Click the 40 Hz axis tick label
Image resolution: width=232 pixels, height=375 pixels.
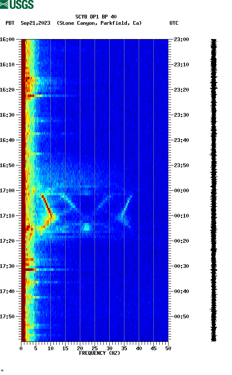tap(139, 349)
